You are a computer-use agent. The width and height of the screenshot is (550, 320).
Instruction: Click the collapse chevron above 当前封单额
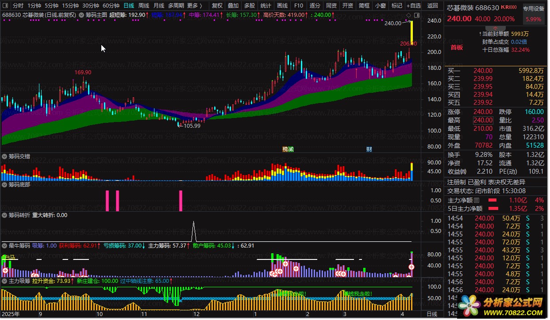[495, 27]
